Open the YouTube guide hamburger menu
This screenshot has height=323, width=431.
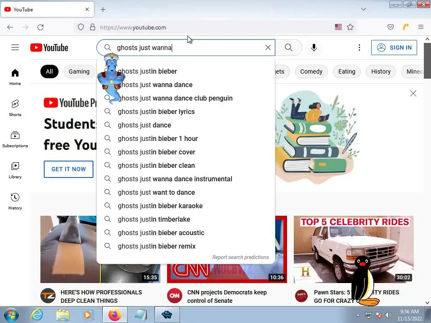coord(15,48)
